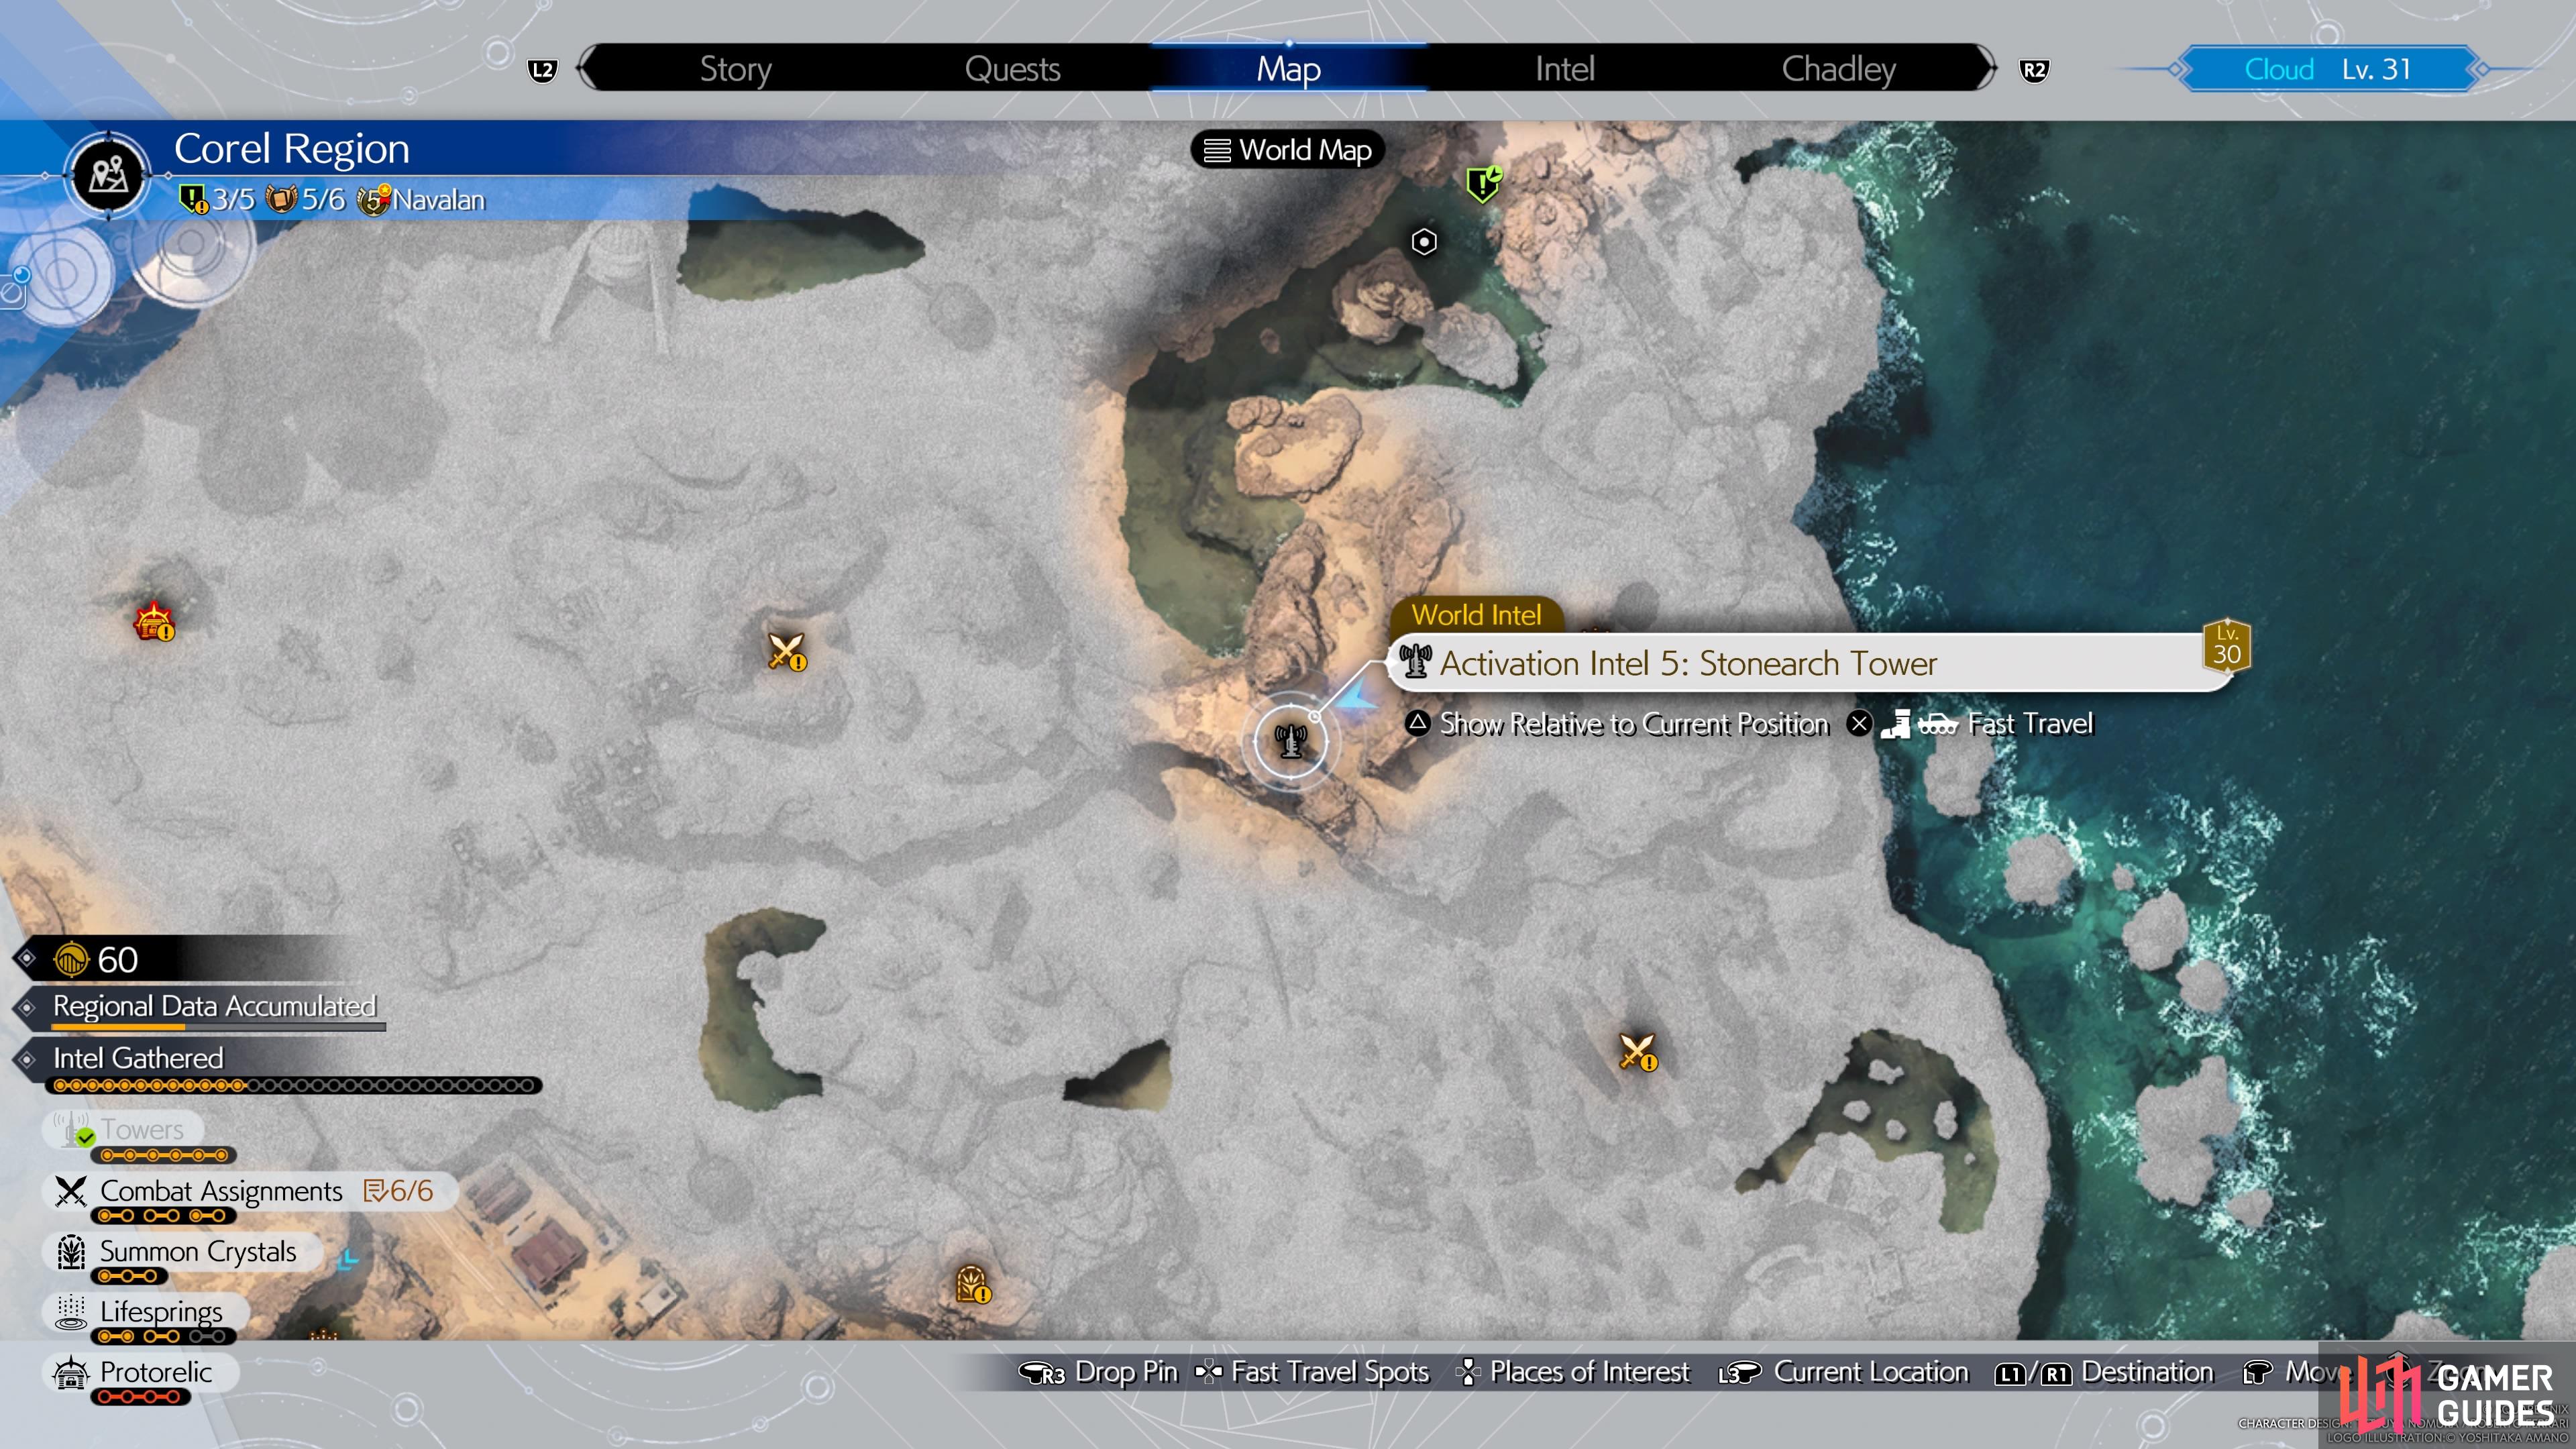Click the Corel Region map emblem icon

108,175
